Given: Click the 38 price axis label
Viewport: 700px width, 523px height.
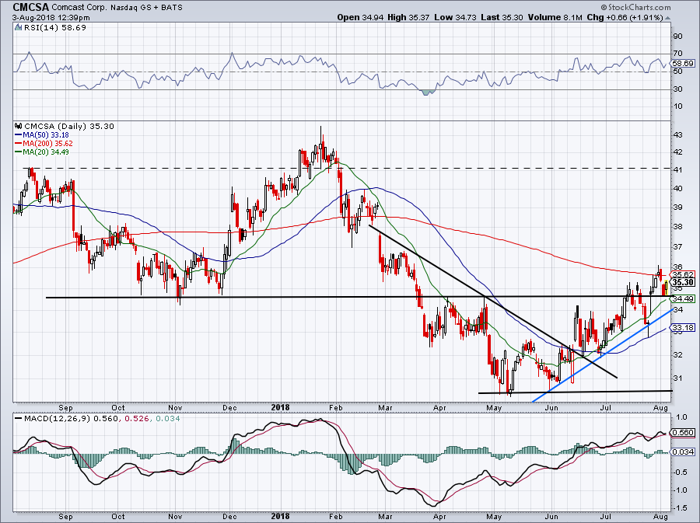Looking at the screenshot, I should click(x=677, y=227).
